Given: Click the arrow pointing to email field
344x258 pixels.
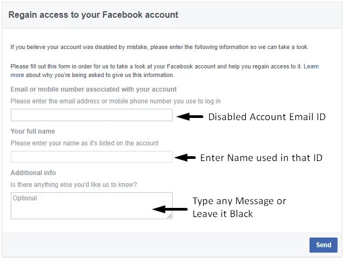Looking at the screenshot, I should pyautogui.click(x=189, y=116).
